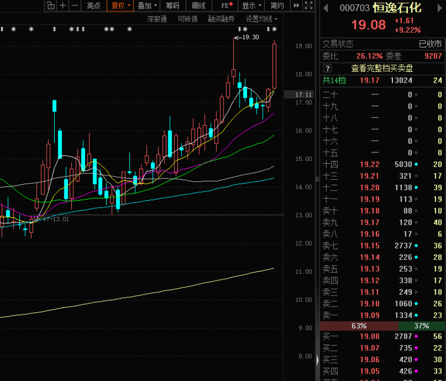Click the 融资融券 tag
The image size is (446, 381).
(x=221, y=19)
